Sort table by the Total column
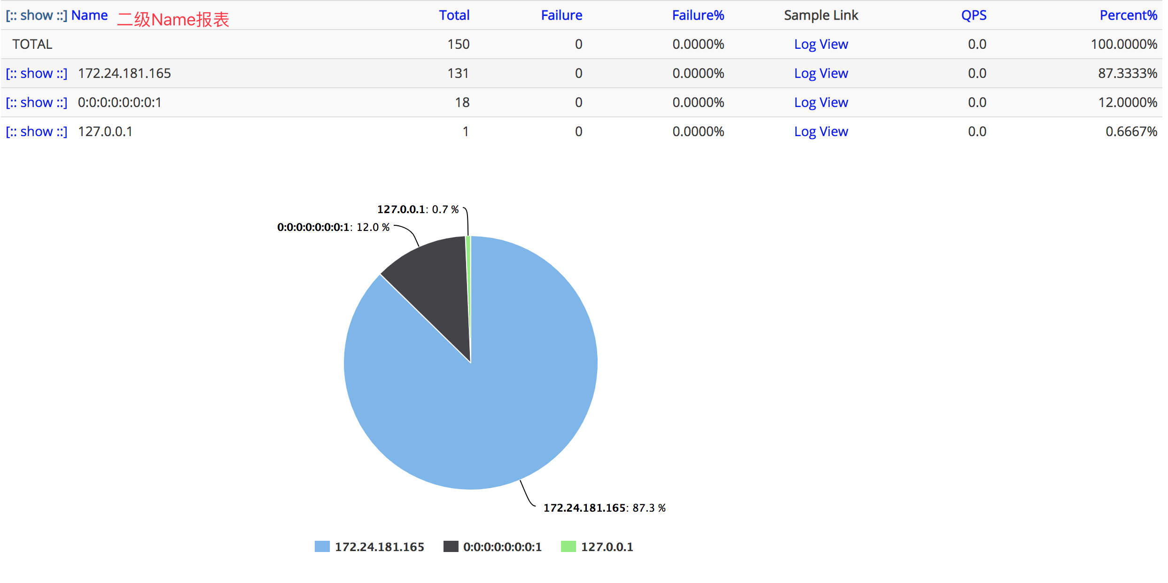The height and width of the screenshot is (583, 1168). click(454, 15)
